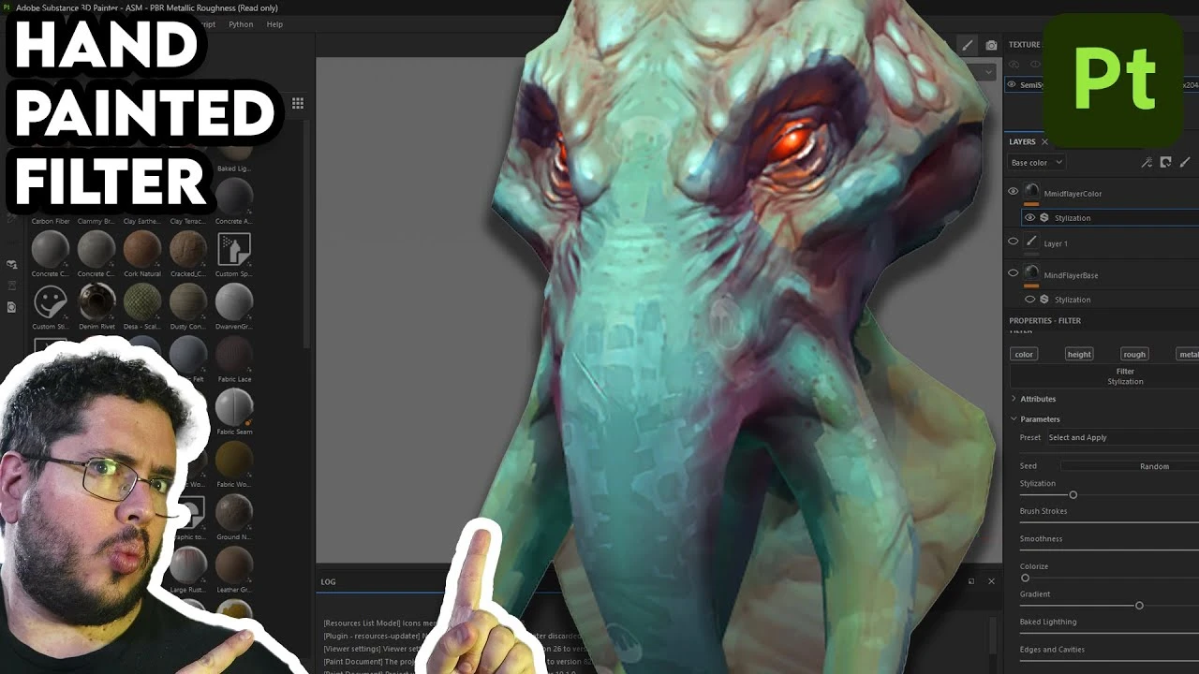The image size is (1199, 674).
Task: Click the brush mode icon in viewport toolbar
Action: pos(968,45)
